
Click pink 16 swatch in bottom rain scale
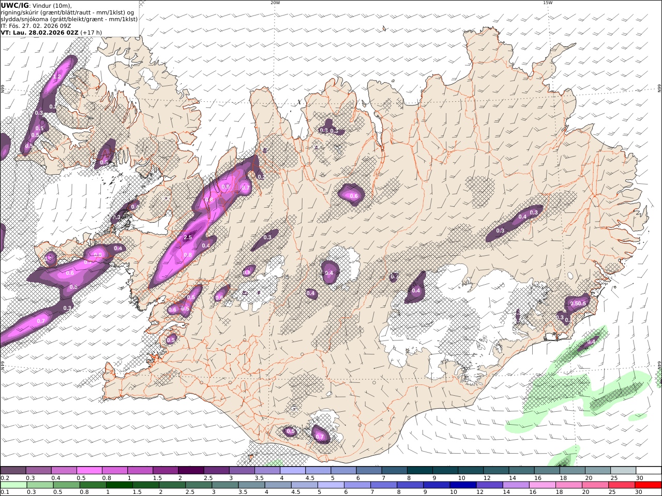point(541,485)
